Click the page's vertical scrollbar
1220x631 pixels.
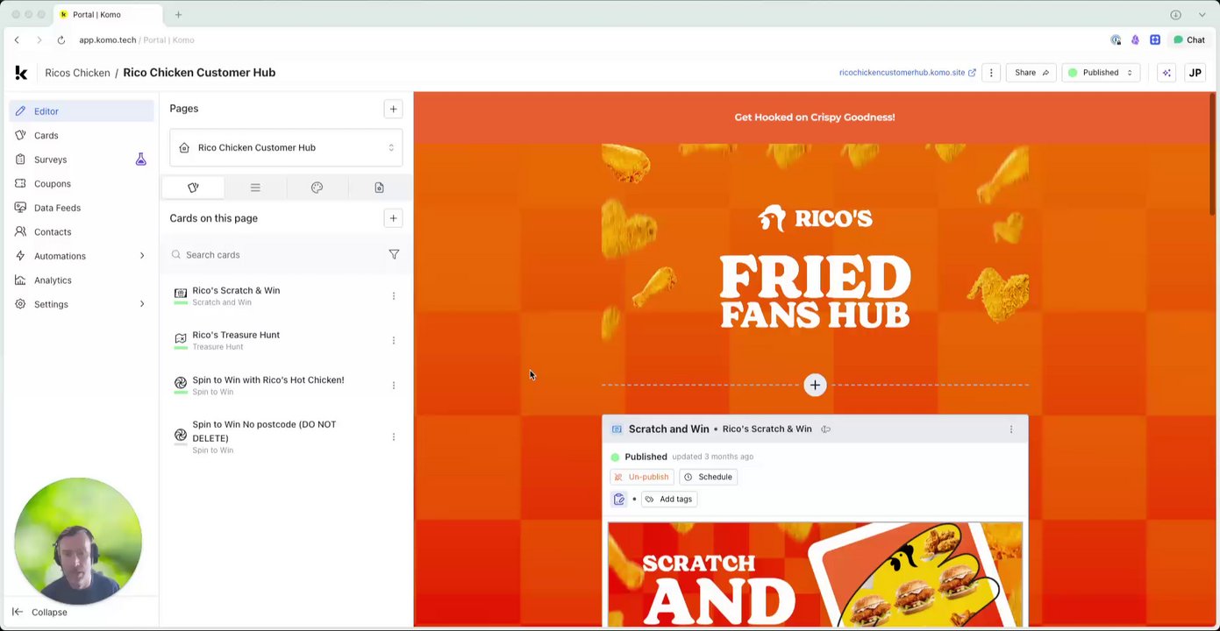[x=1213, y=153]
